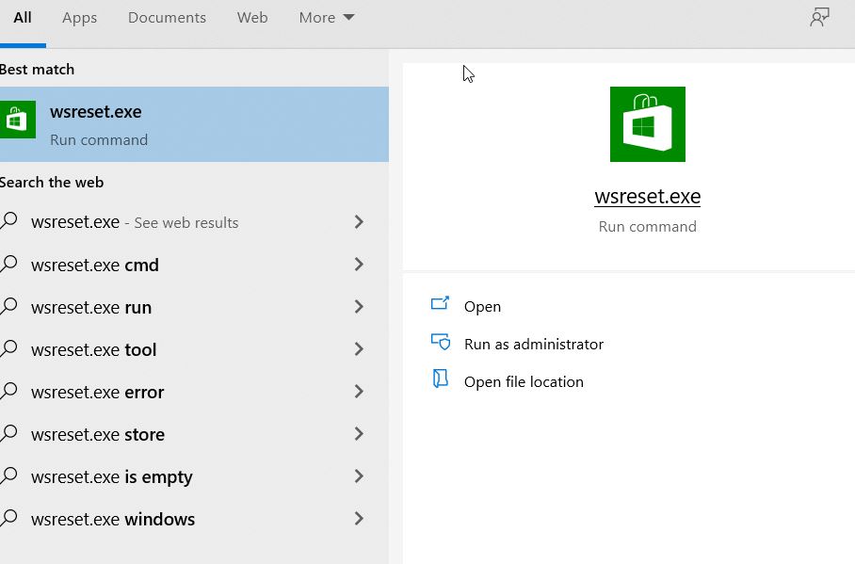Click Open file location
Image resolution: width=855 pixels, height=564 pixels.
[524, 382]
